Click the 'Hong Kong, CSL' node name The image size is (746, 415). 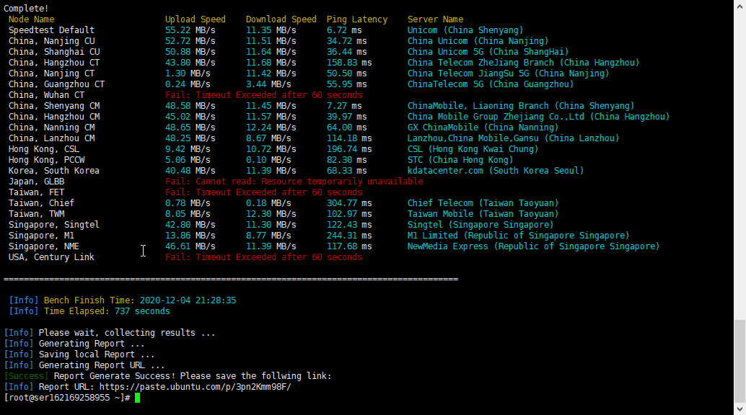click(x=44, y=149)
